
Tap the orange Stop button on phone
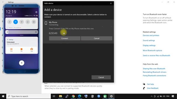coord(22,50)
